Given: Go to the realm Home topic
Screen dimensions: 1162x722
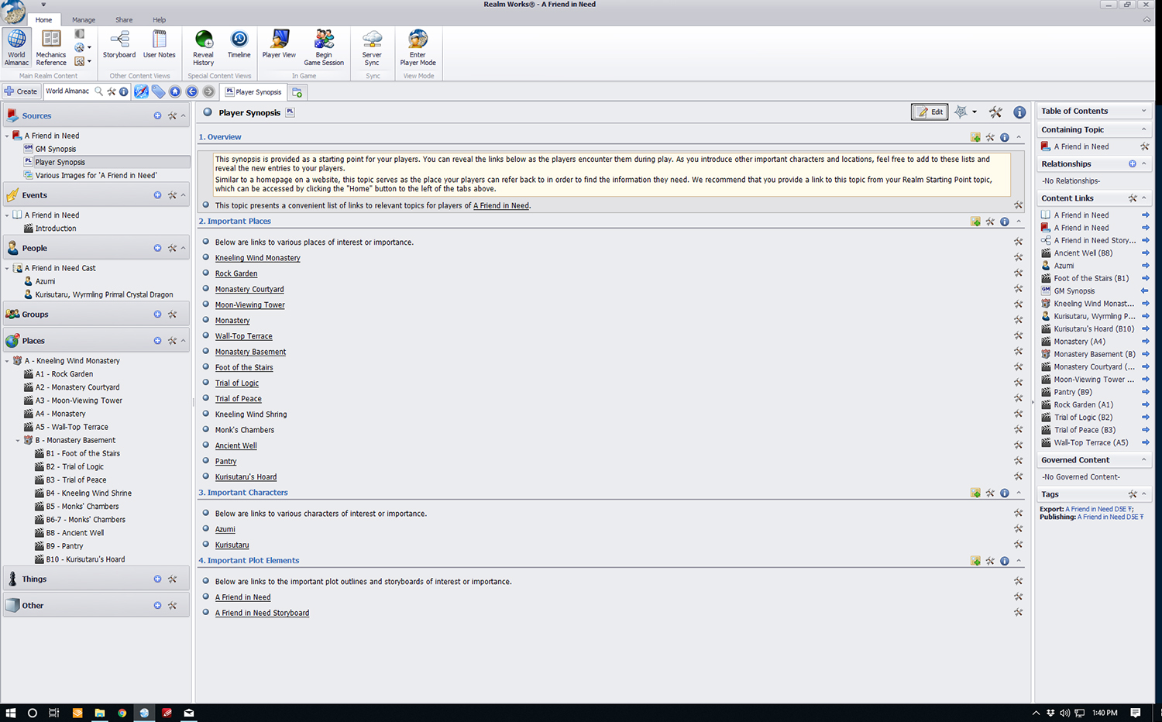Looking at the screenshot, I should point(175,91).
